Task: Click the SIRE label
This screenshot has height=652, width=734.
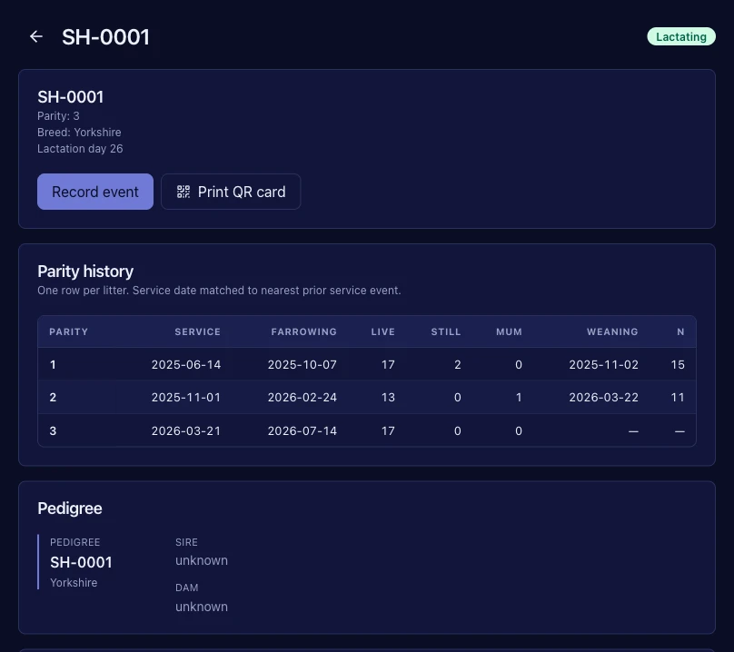Action: [x=186, y=542]
